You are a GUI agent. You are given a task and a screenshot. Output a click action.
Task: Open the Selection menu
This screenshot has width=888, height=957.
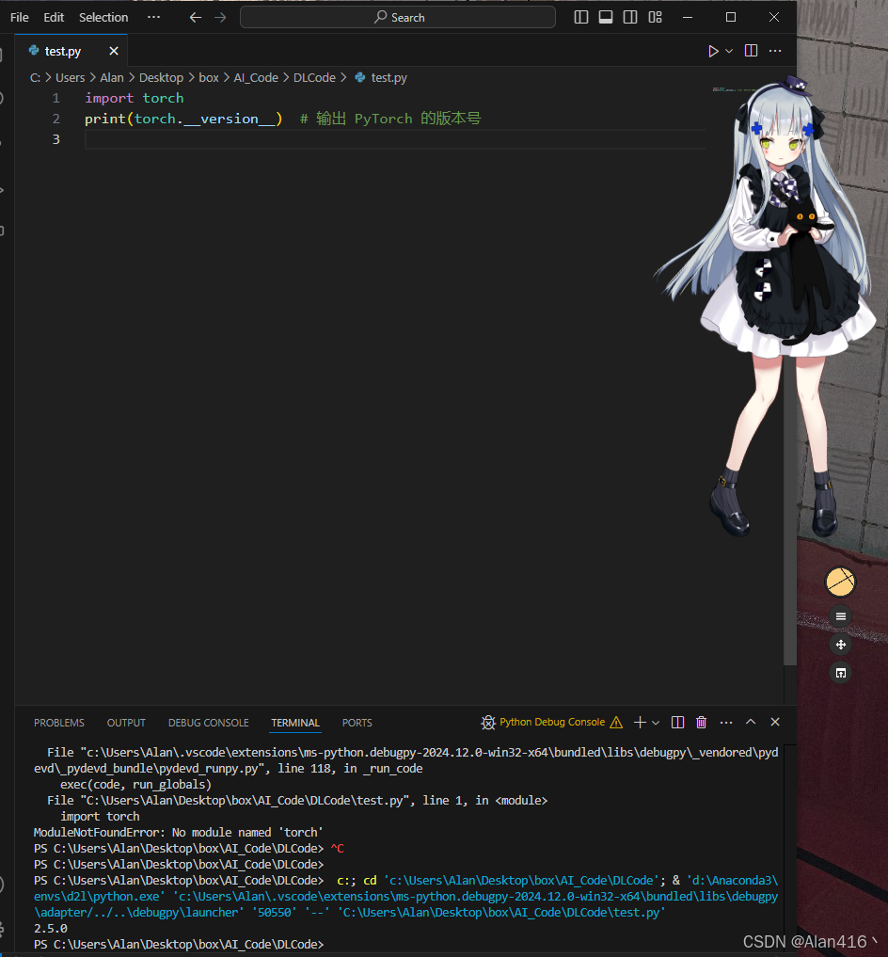click(103, 17)
